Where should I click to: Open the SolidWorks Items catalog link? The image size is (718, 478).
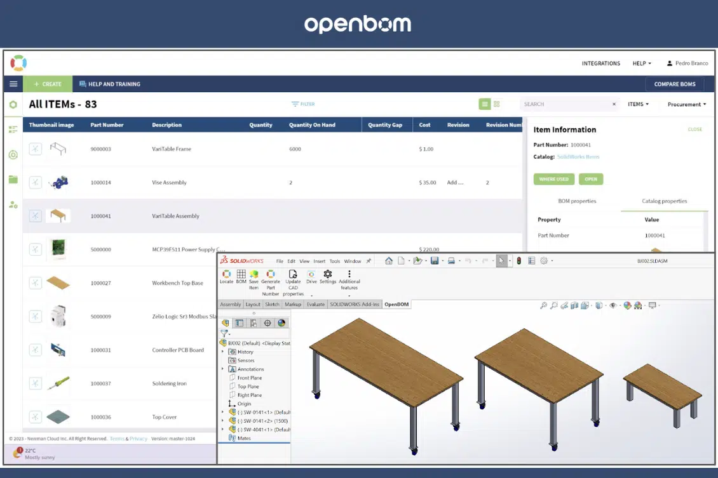[578, 157]
